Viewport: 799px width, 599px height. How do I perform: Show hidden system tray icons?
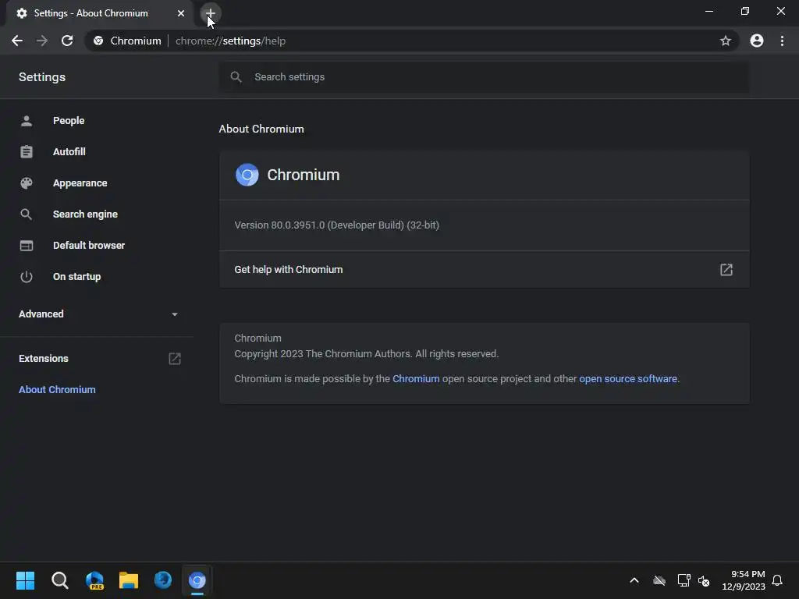coord(634,580)
